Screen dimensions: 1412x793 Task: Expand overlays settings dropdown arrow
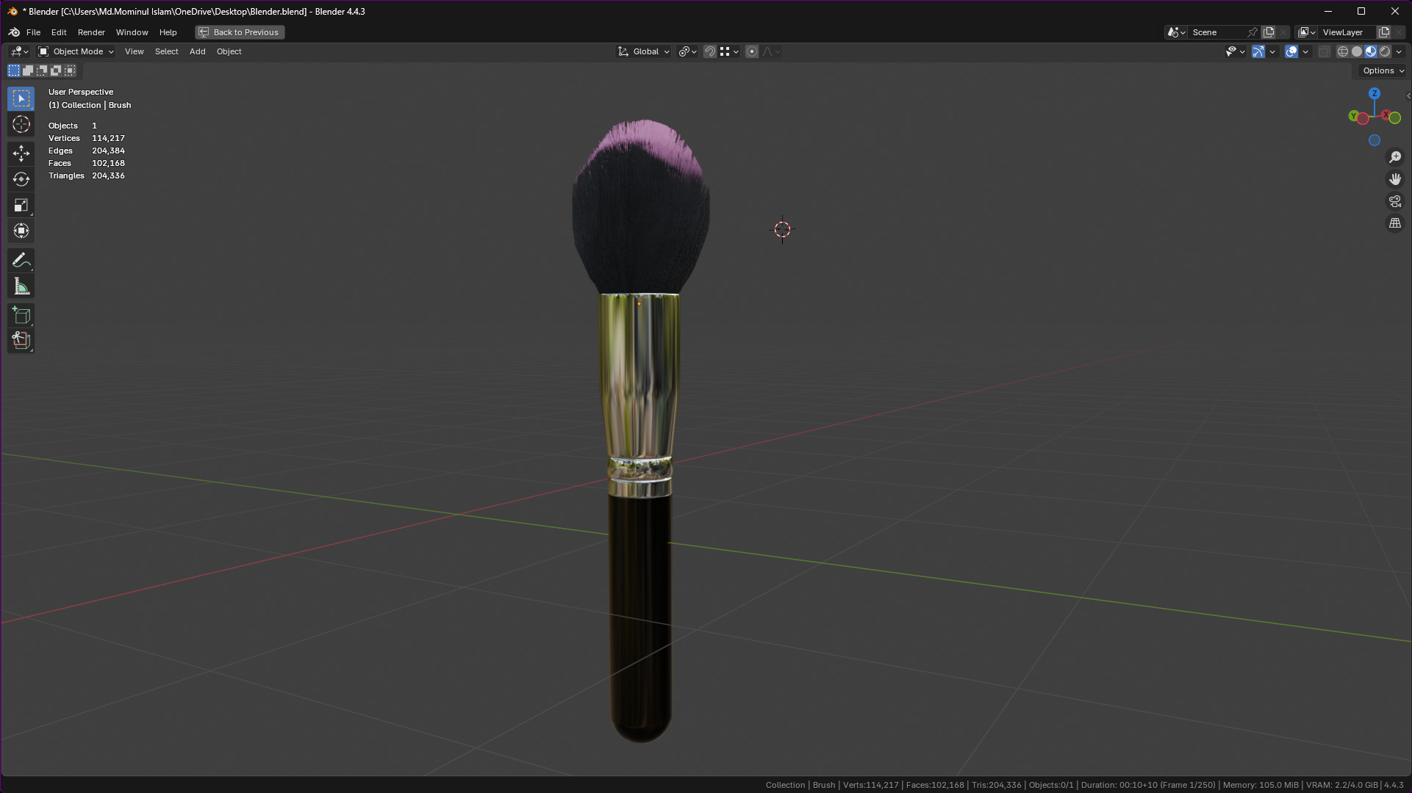click(x=1305, y=51)
